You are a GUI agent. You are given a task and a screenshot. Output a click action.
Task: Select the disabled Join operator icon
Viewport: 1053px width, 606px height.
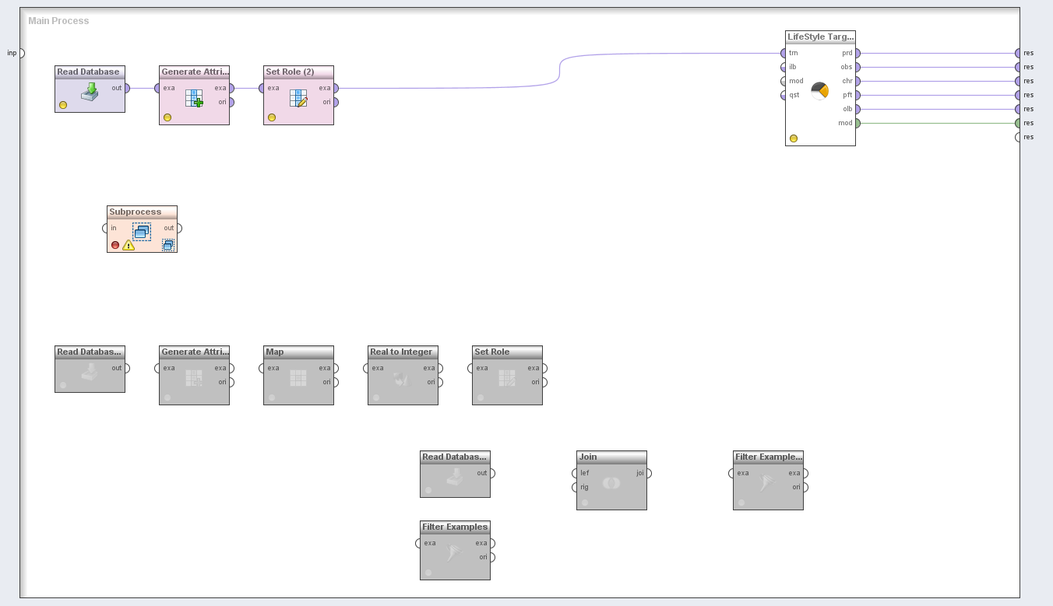point(611,483)
